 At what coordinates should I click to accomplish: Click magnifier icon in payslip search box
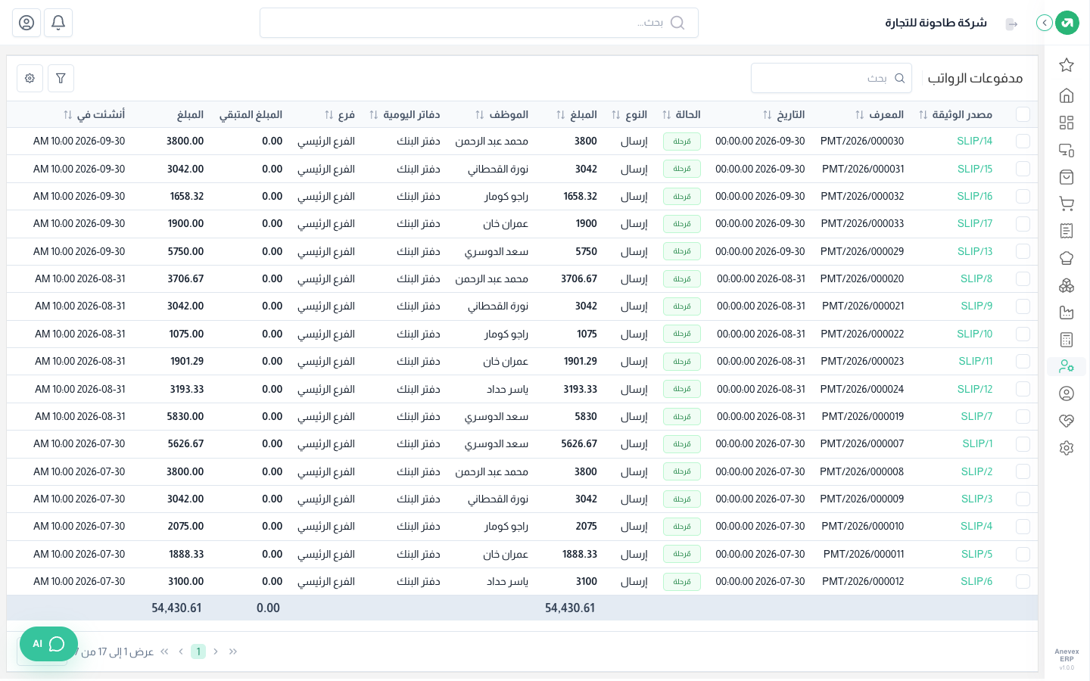[900, 78]
